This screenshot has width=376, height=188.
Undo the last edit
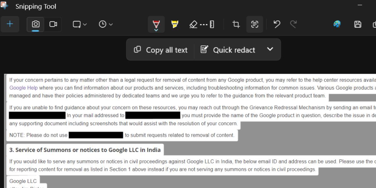click(x=276, y=24)
